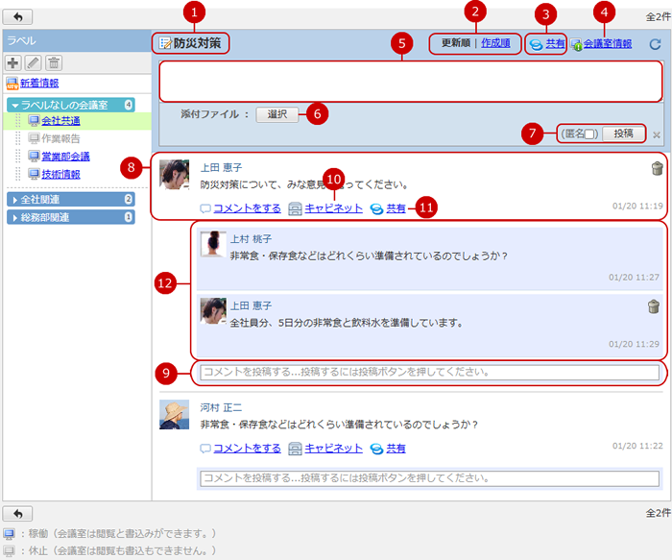The width and height of the screenshot is (672, 560).
Task: Click コメントをする under 上田 恵子's post
Action: (248, 208)
